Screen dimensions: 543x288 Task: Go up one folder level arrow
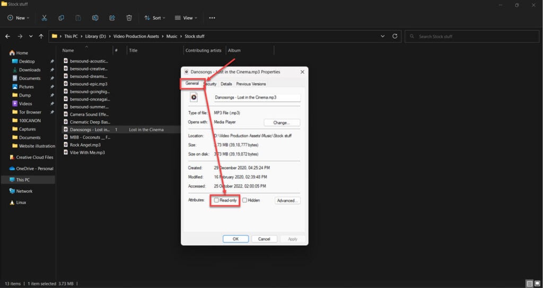[41, 37]
